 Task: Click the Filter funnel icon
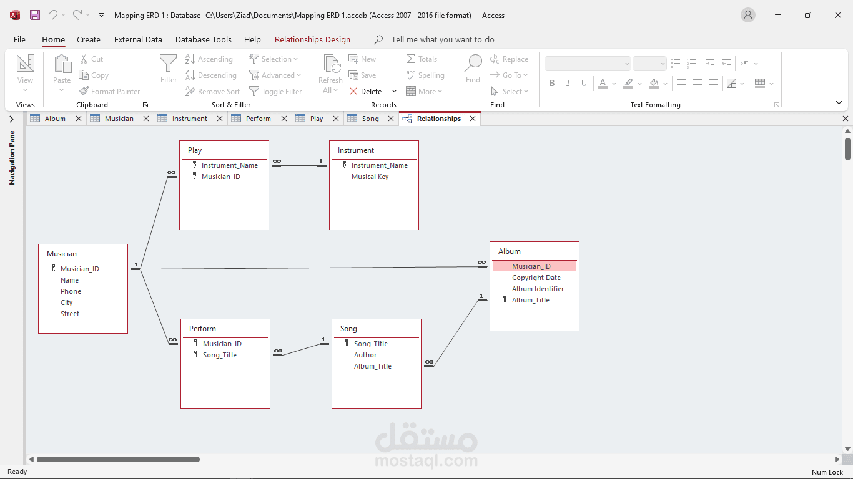(168, 64)
